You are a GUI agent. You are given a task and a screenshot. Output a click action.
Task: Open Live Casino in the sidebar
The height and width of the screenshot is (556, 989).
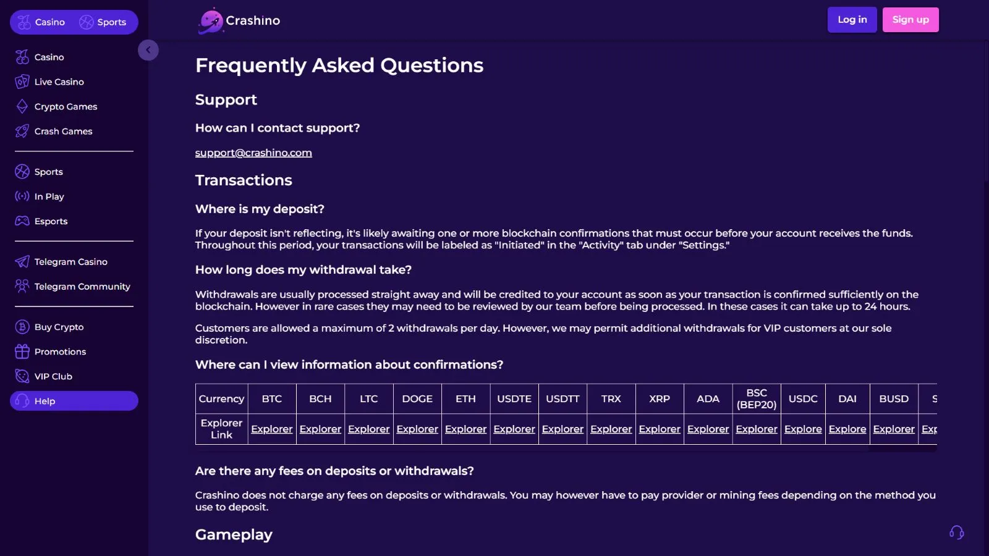[59, 82]
